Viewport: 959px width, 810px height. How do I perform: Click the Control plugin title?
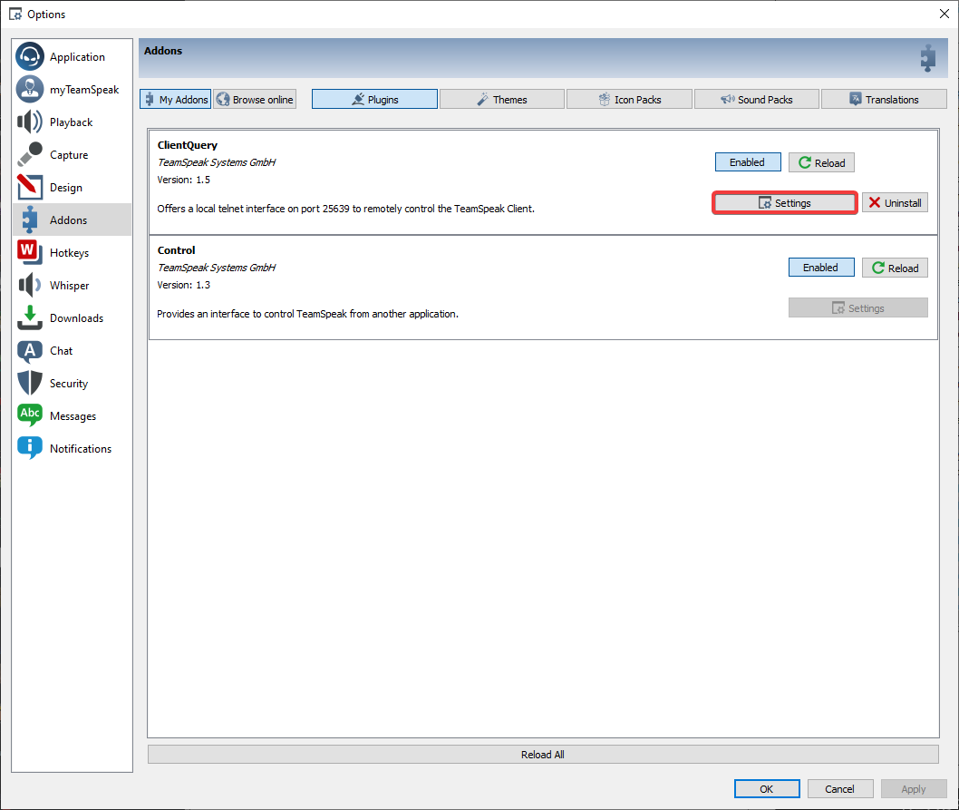pos(176,249)
